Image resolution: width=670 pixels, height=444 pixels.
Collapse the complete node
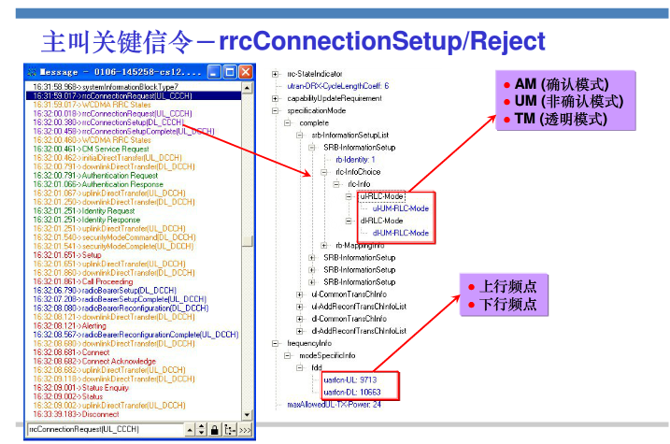[288, 123]
